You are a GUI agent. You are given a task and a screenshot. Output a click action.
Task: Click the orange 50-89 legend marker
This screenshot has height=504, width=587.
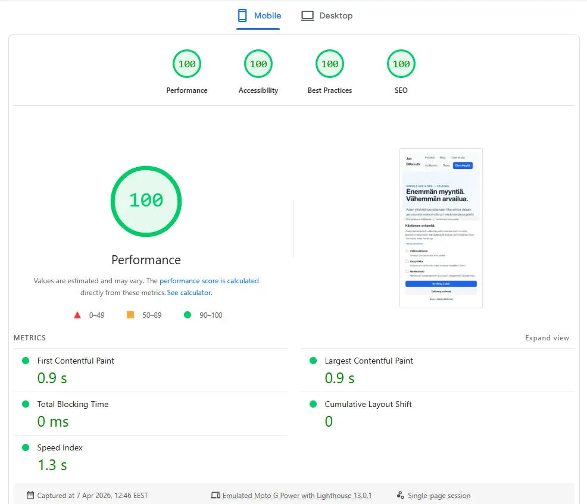(130, 315)
